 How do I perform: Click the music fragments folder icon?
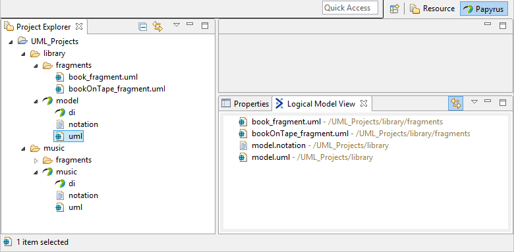tap(47, 160)
